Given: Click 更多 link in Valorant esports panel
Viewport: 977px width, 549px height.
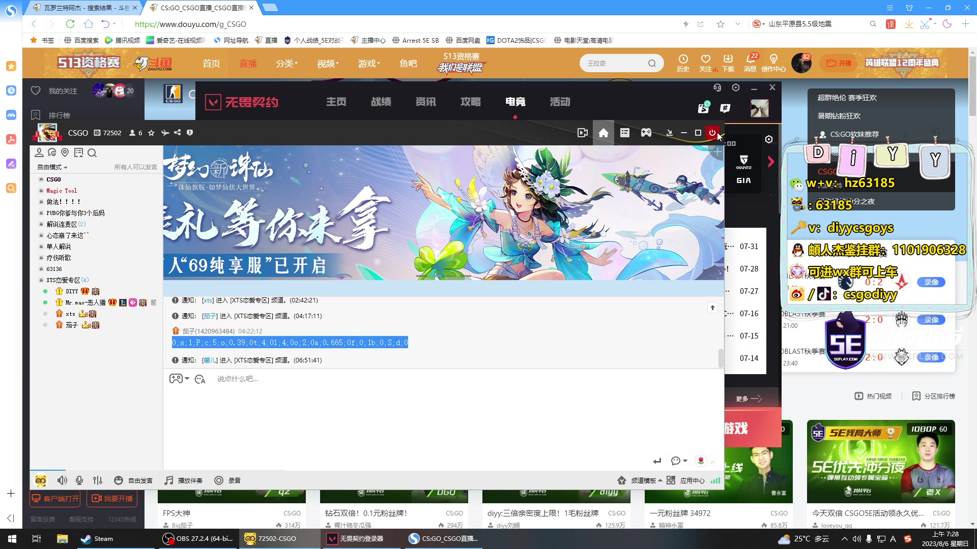Looking at the screenshot, I should 749,399.
